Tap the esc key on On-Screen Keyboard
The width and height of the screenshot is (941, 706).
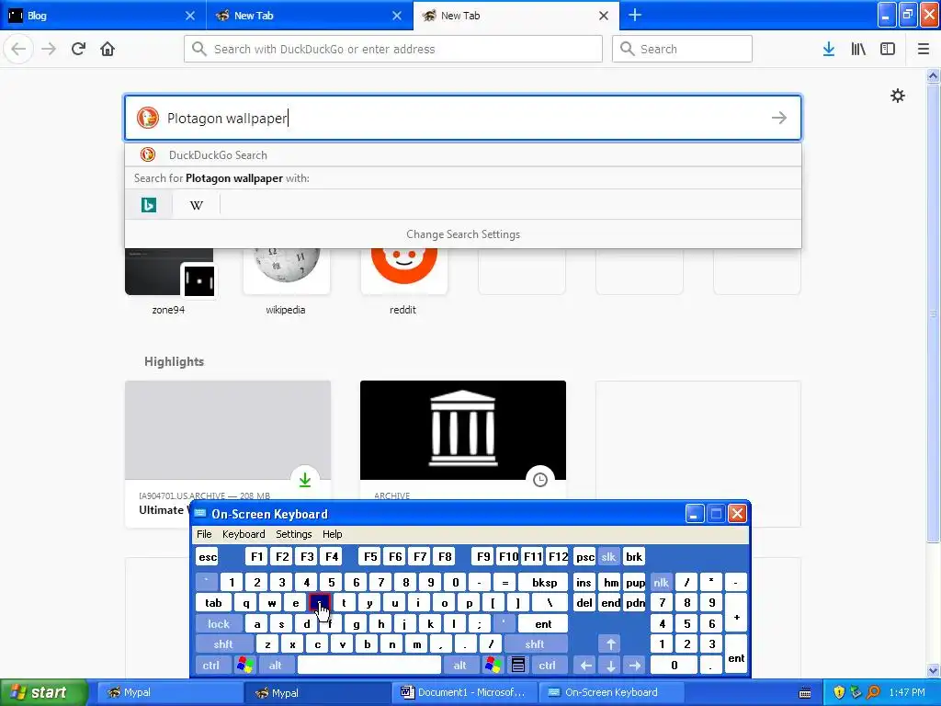208,556
